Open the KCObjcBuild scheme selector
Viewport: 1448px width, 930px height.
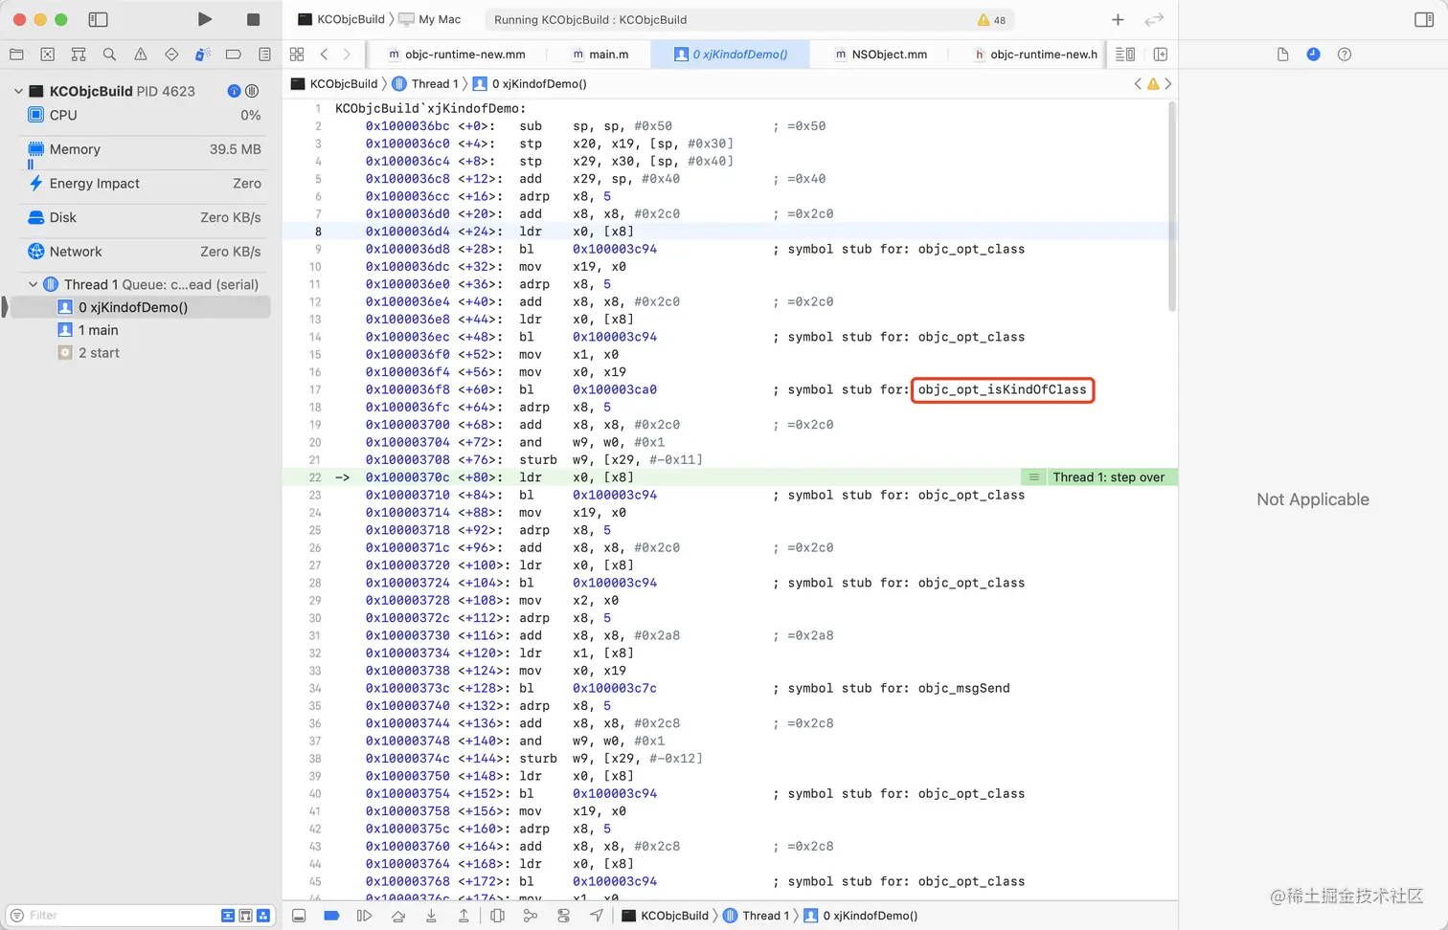tap(341, 19)
